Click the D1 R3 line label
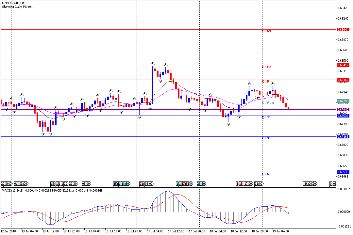Viewport: 353px width, 235px height. (266, 31)
